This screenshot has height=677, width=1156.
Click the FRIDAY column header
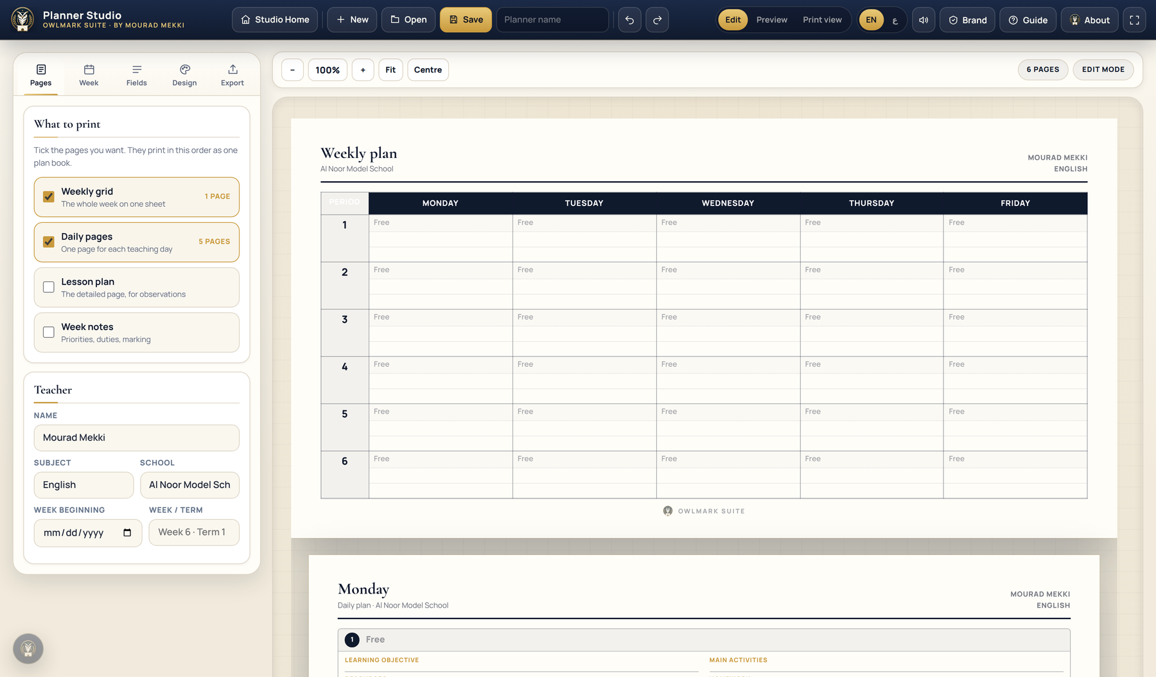[1015, 203]
